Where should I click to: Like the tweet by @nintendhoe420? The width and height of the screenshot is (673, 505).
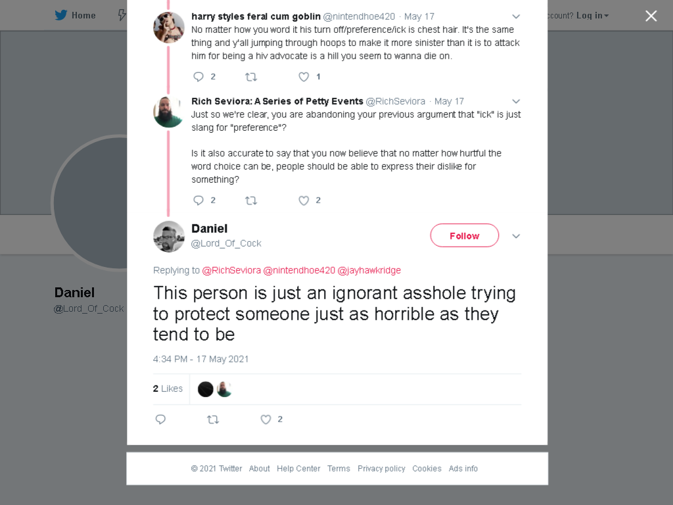304,77
